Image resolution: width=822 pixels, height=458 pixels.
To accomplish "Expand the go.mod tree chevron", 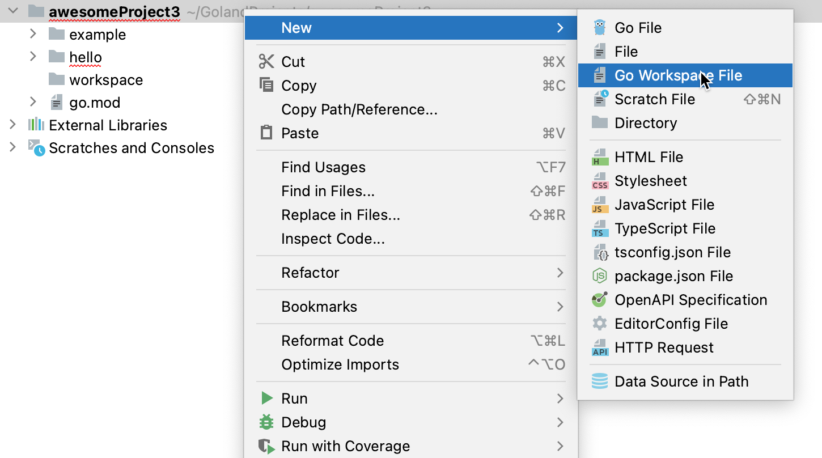I will pyautogui.click(x=33, y=102).
